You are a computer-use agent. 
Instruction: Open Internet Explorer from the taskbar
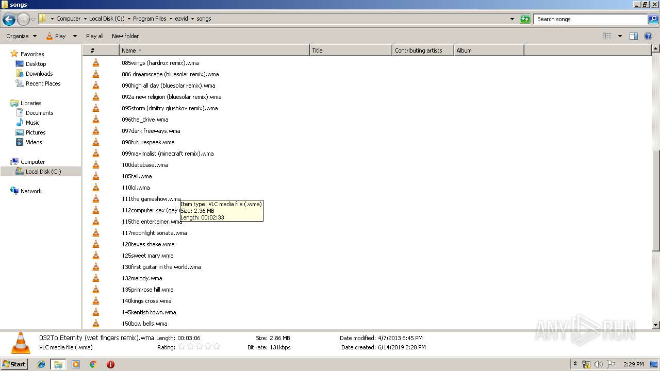coord(41,364)
